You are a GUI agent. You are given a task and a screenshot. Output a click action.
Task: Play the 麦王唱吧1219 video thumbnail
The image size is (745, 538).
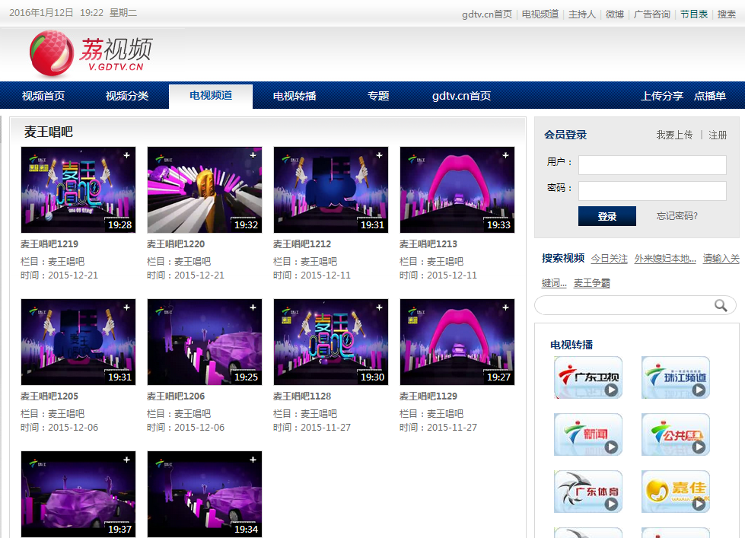pos(78,189)
